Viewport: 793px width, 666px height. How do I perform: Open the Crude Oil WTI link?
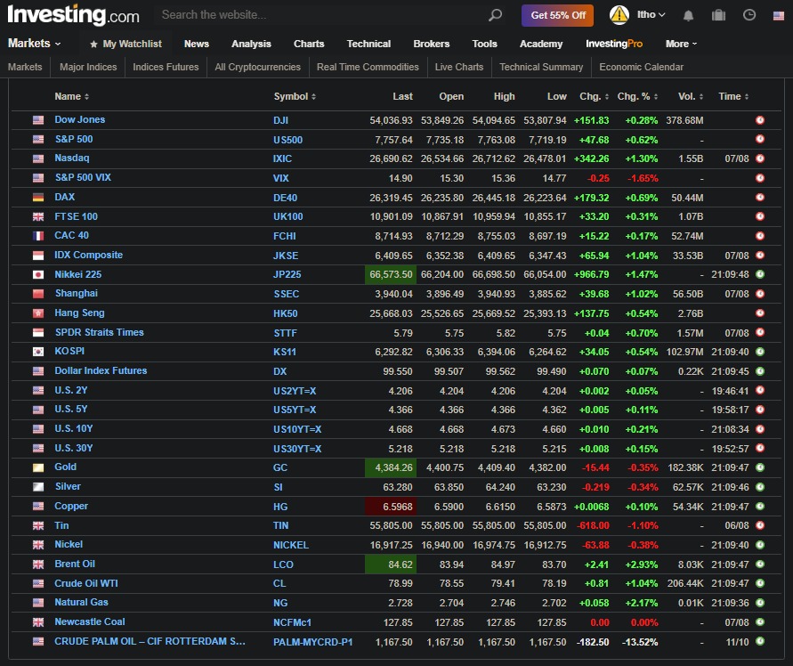86,583
